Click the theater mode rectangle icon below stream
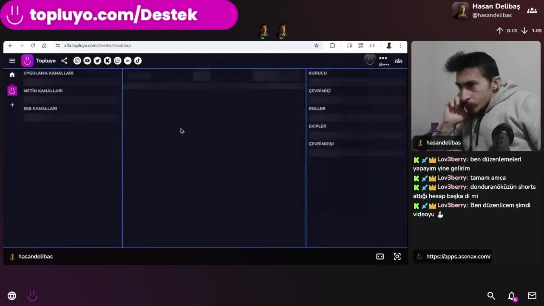The height and width of the screenshot is (306, 544). 380,257
